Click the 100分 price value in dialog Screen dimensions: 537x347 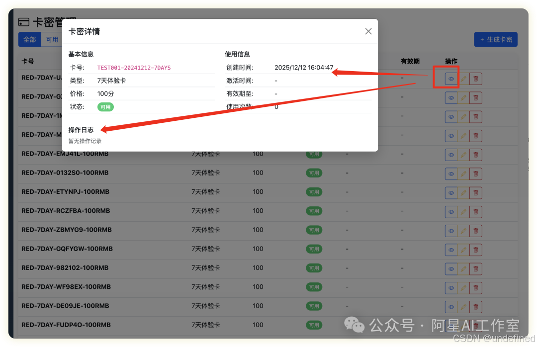point(105,94)
